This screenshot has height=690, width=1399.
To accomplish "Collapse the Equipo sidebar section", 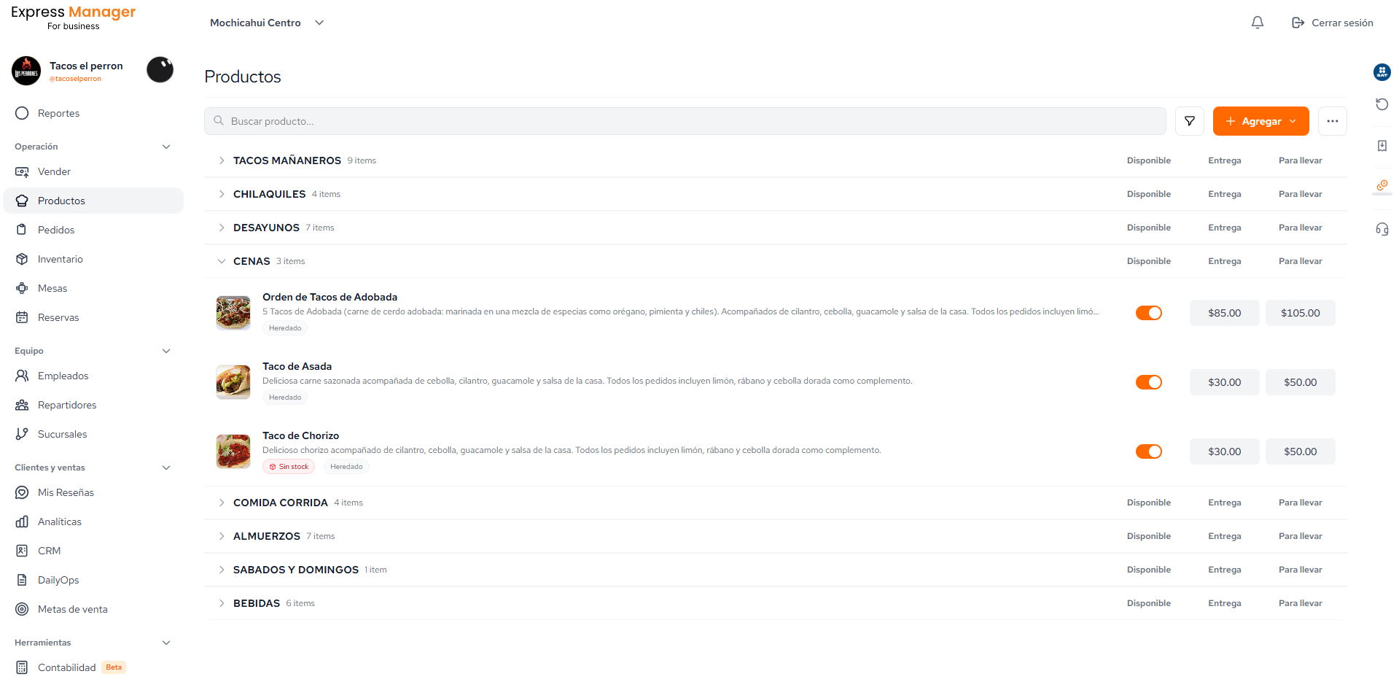I will pyautogui.click(x=166, y=351).
